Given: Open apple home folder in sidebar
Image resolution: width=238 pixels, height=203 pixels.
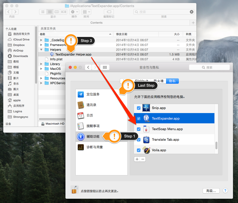Looking at the screenshot, I should [17, 100].
